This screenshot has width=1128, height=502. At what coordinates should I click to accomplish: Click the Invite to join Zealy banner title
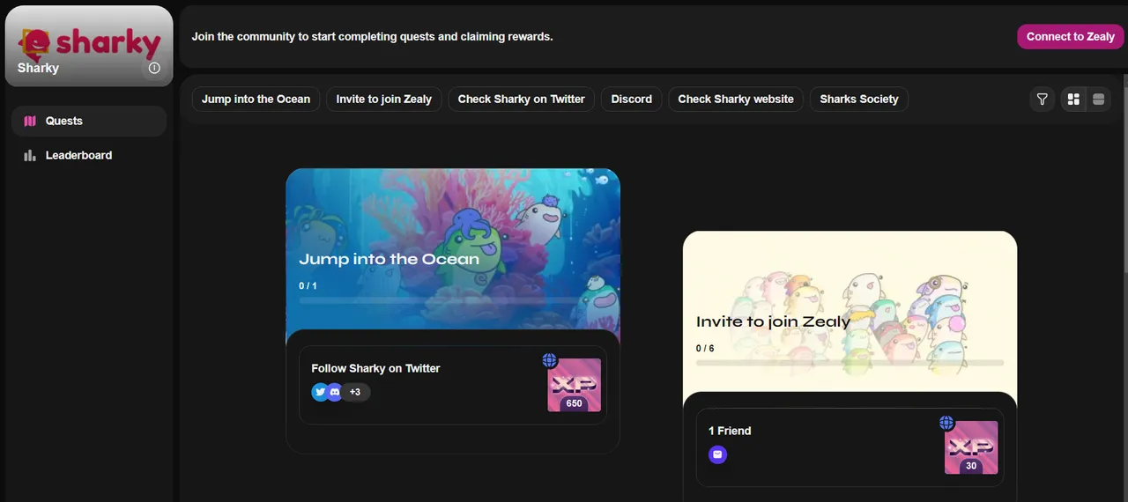(773, 321)
